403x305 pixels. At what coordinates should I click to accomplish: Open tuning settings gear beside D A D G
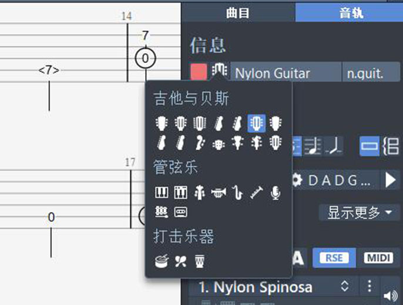(x=296, y=180)
